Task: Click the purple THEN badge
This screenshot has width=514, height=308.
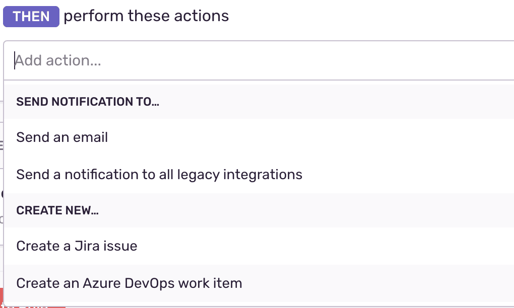Action: pos(31,17)
